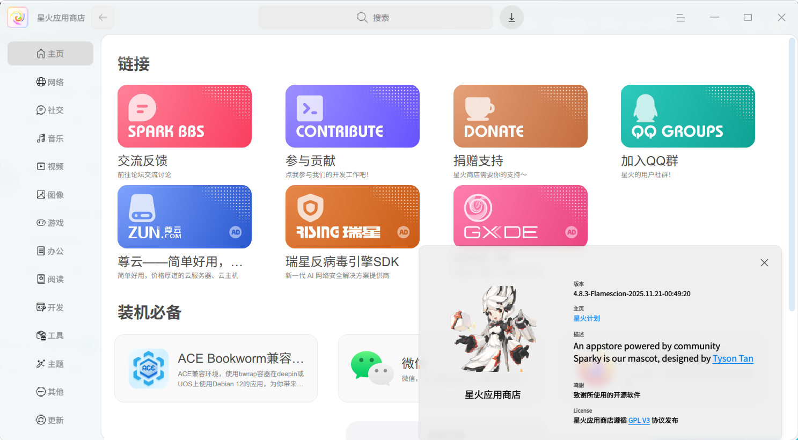Open the 网络 (Network) category in sidebar

(x=50, y=82)
